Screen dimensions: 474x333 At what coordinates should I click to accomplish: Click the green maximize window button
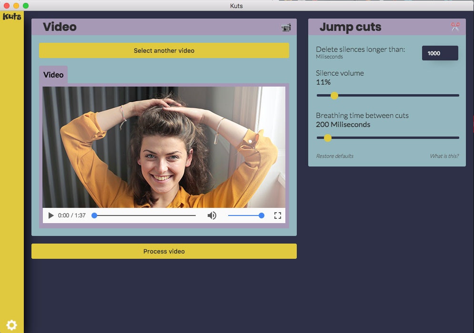point(26,6)
